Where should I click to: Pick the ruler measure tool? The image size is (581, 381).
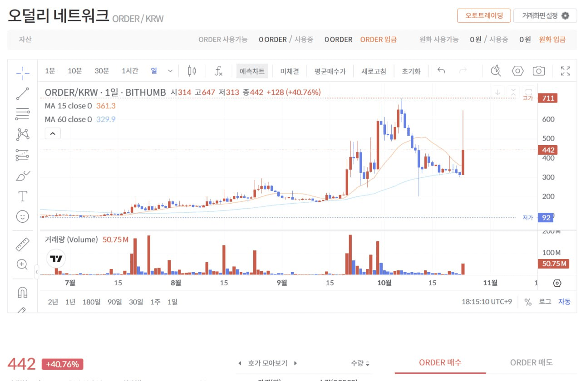[22, 244]
